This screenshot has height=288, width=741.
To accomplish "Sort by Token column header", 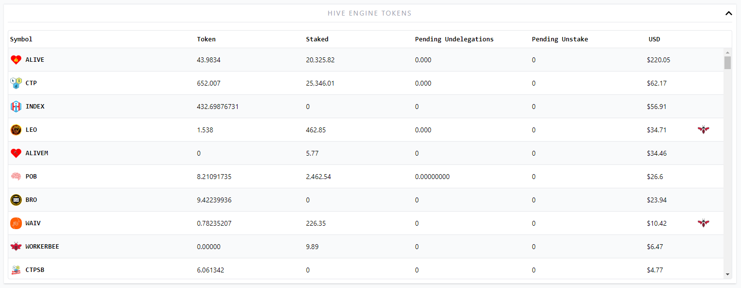I will point(206,39).
